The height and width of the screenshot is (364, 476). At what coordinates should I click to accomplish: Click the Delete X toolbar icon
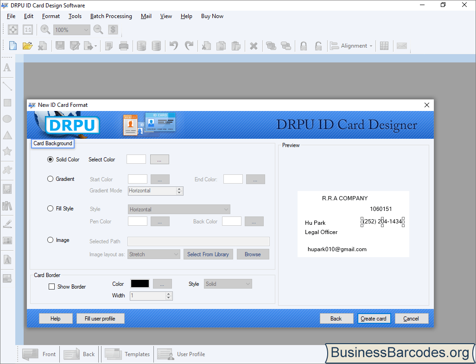click(x=254, y=46)
